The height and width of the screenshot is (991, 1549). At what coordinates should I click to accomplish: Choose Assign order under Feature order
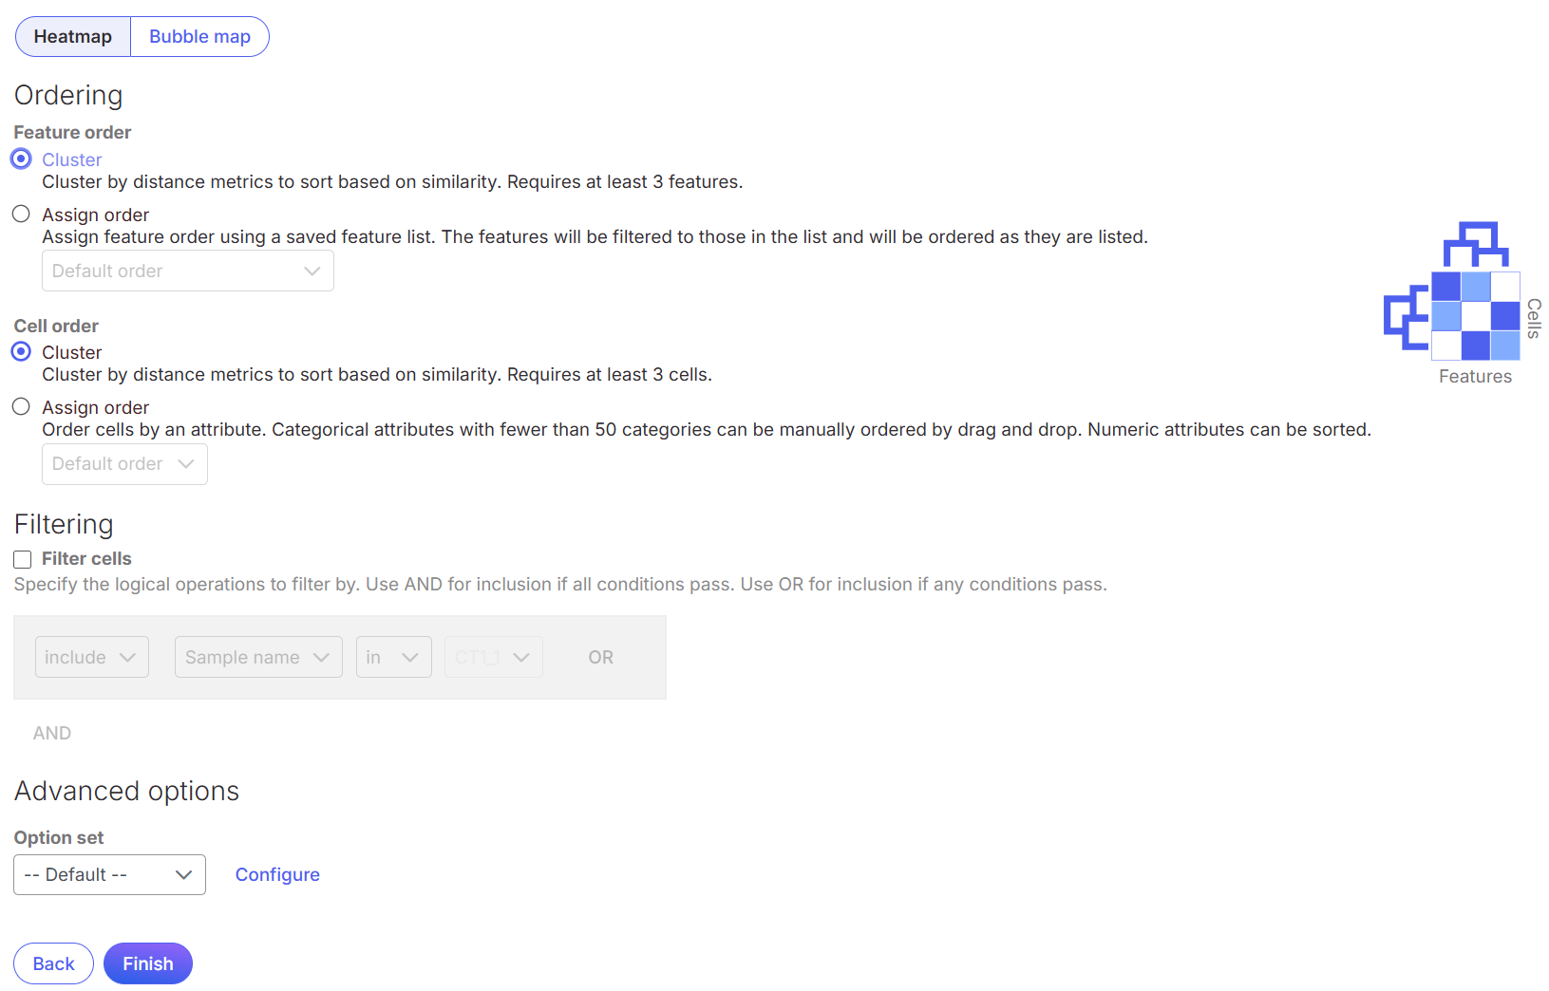pyautogui.click(x=21, y=215)
